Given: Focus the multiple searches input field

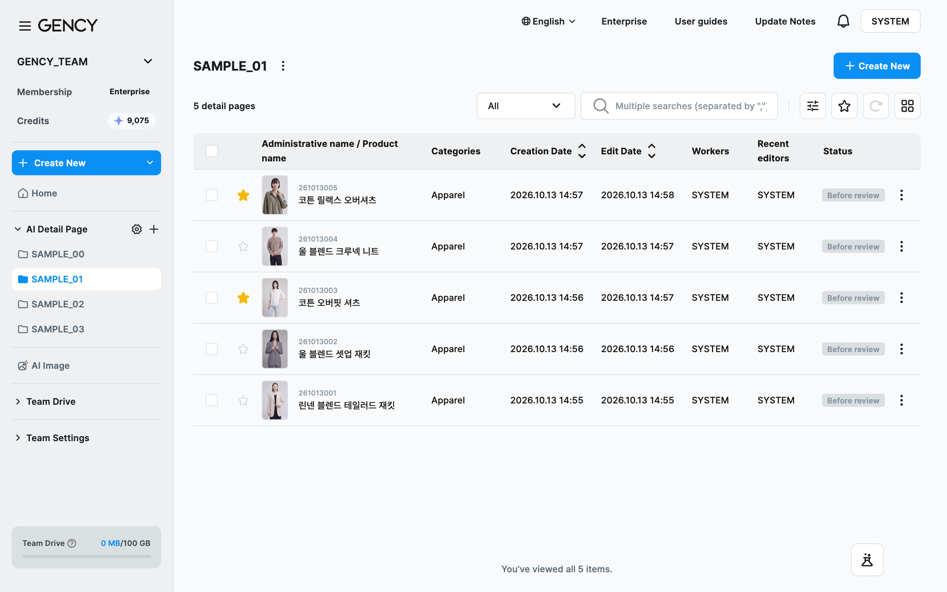Looking at the screenshot, I should pyautogui.click(x=679, y=106).
